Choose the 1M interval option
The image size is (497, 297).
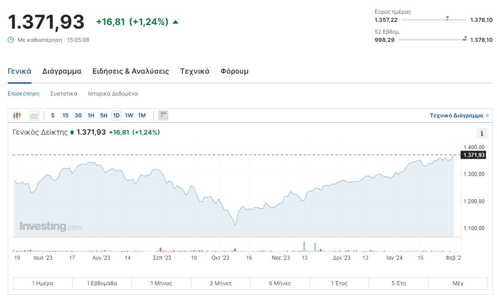click(x=142, y=116)
